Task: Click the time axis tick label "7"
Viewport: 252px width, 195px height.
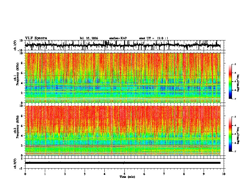Action: click(164, 174)
